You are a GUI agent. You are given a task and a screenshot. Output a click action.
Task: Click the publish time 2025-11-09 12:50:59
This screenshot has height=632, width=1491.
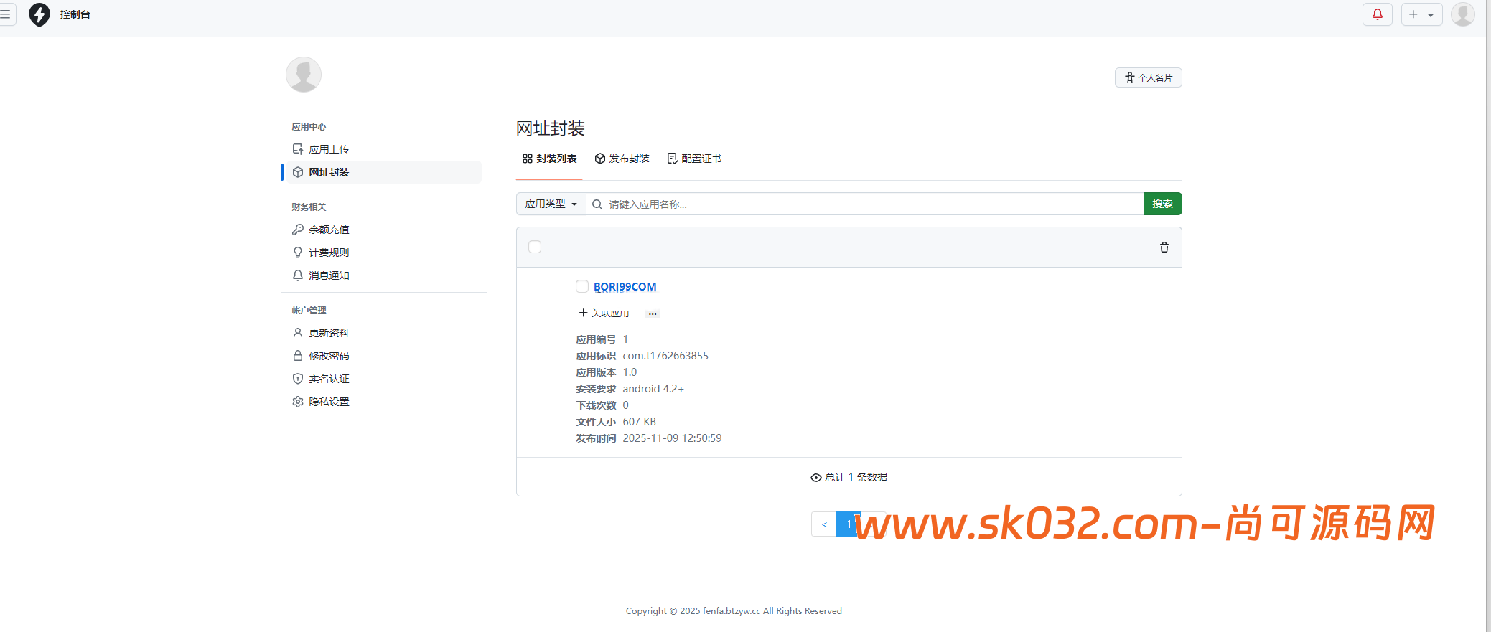[672, 438]
